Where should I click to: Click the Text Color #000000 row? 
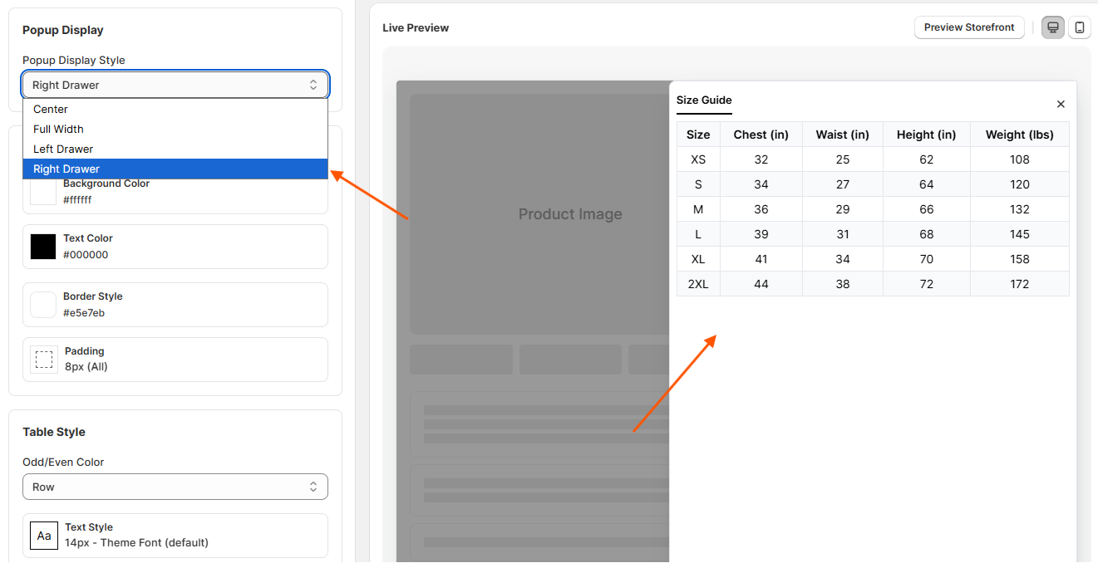coord(175,247)
